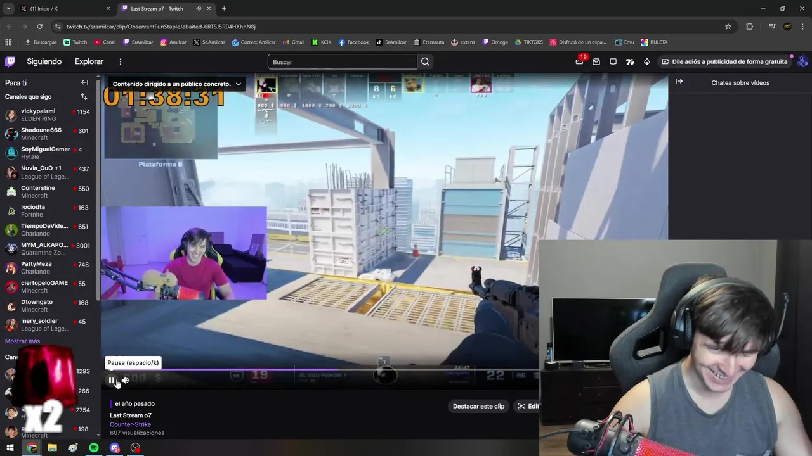
Task: Open the Chrome apps grid shortcut
Action: [8, 42]
